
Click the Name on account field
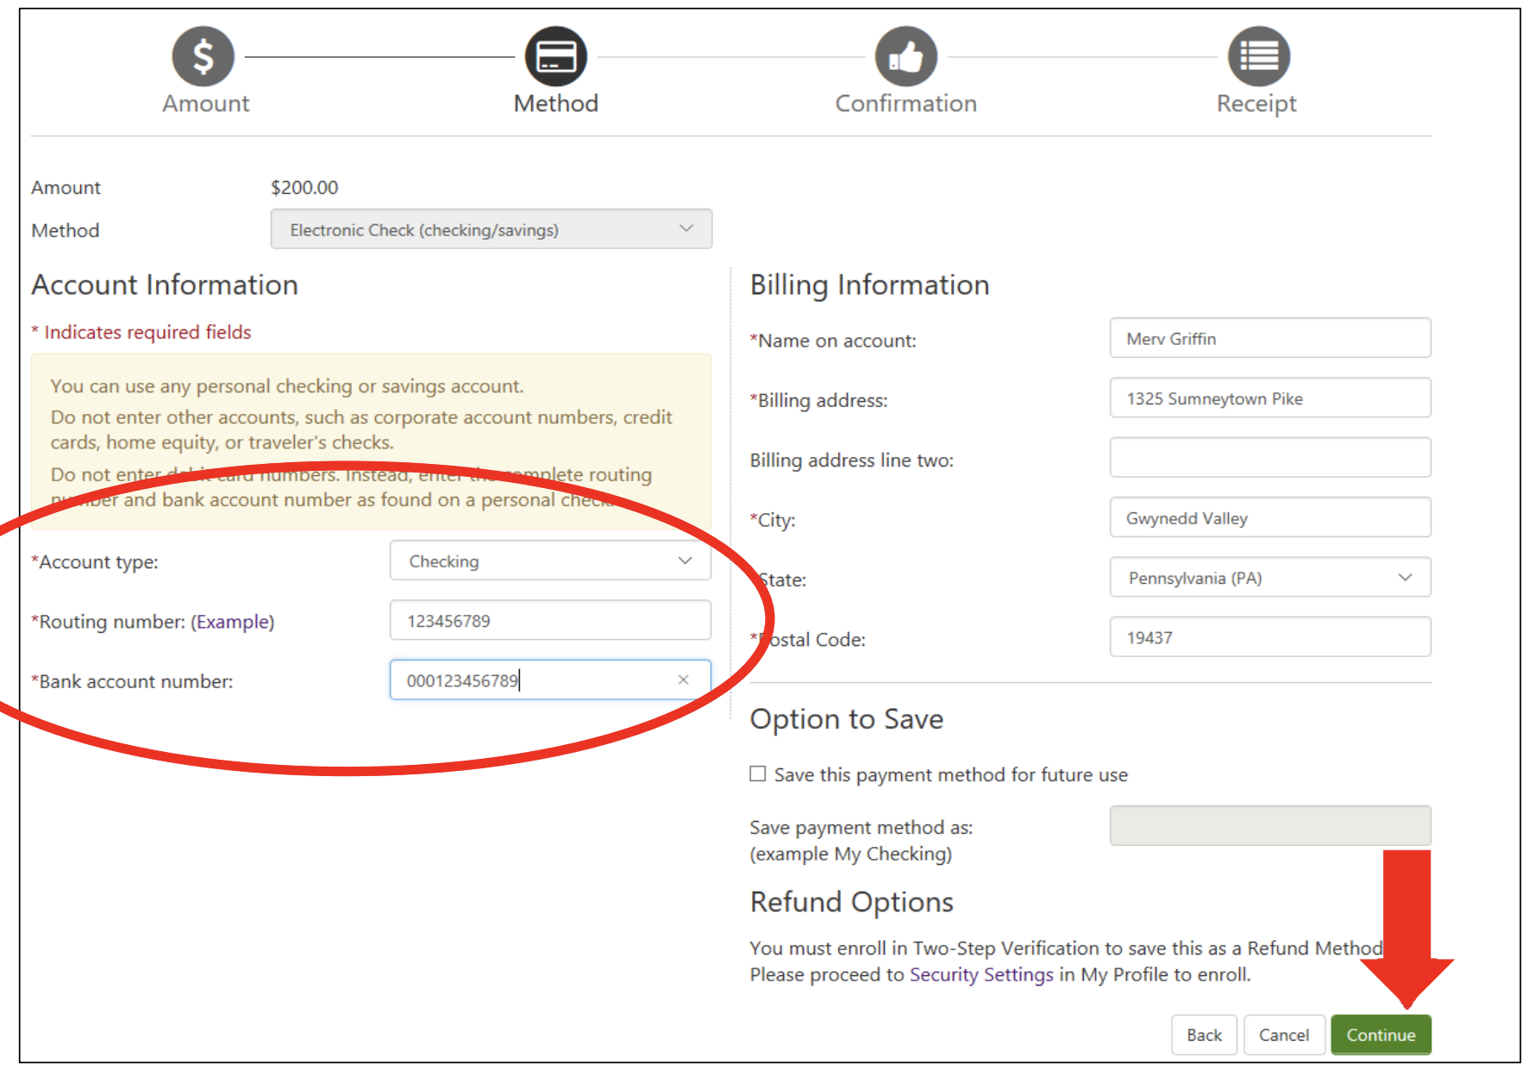point(1268,338)
